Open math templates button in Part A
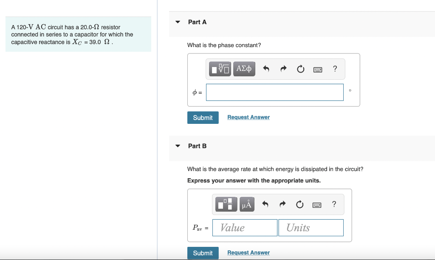The width and height of the screenshot is (435, 260). 220,69
